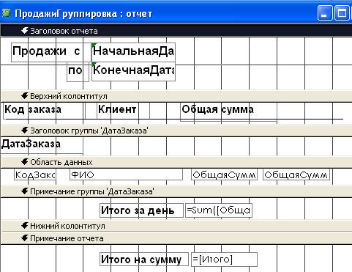The image size is (352, 272).
Task: Select the second ОбщаяСумма field on the right
Action: tap(296, 174)
